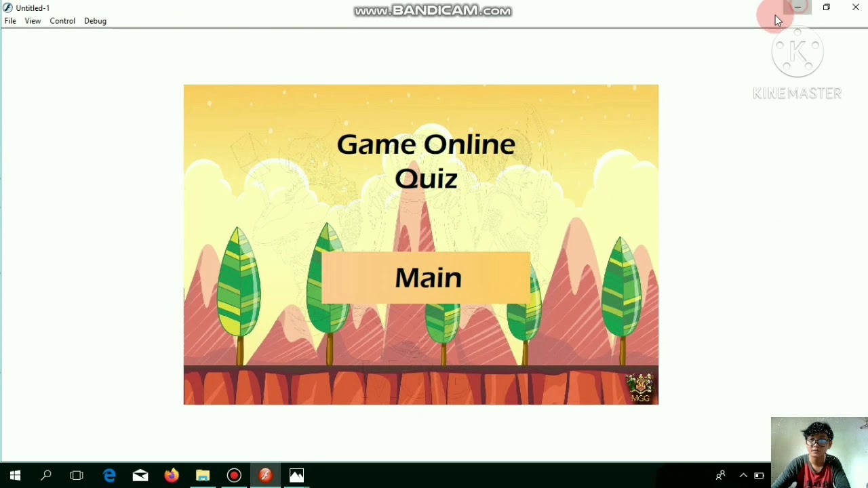Click the Flash icon in the title bar

point(7,7)
